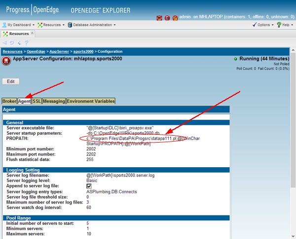Switch to the Messaging tab
296x239 pixels.
(x=54, y=101)
